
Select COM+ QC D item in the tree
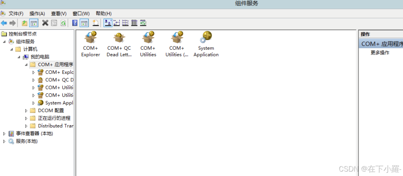click(x=59, y=80)
